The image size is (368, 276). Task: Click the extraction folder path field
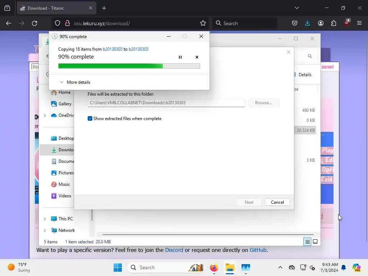coord(166,103)
